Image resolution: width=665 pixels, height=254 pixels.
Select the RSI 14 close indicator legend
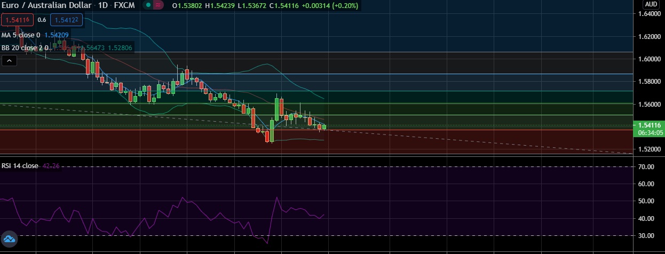20,166
